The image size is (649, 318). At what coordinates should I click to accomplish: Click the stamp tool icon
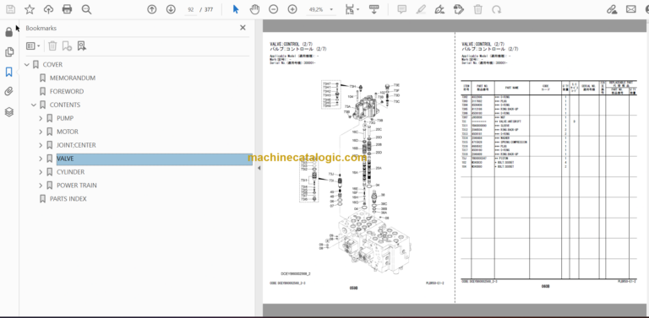[x=458, y=9]
